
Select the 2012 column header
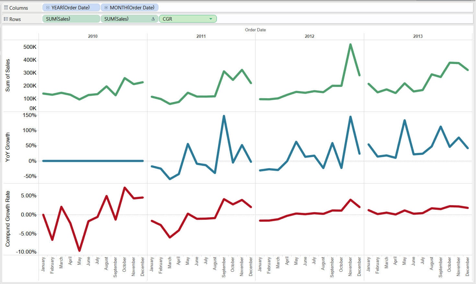(x=309, y=36)
